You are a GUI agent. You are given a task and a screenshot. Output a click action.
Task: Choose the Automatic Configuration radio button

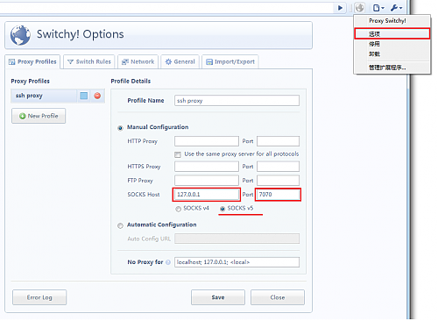pyautogui.click(x=120, y=225)
